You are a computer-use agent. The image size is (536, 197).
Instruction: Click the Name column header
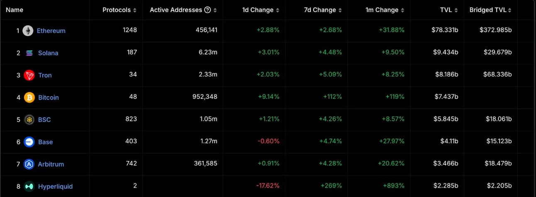tap(15, 10)
